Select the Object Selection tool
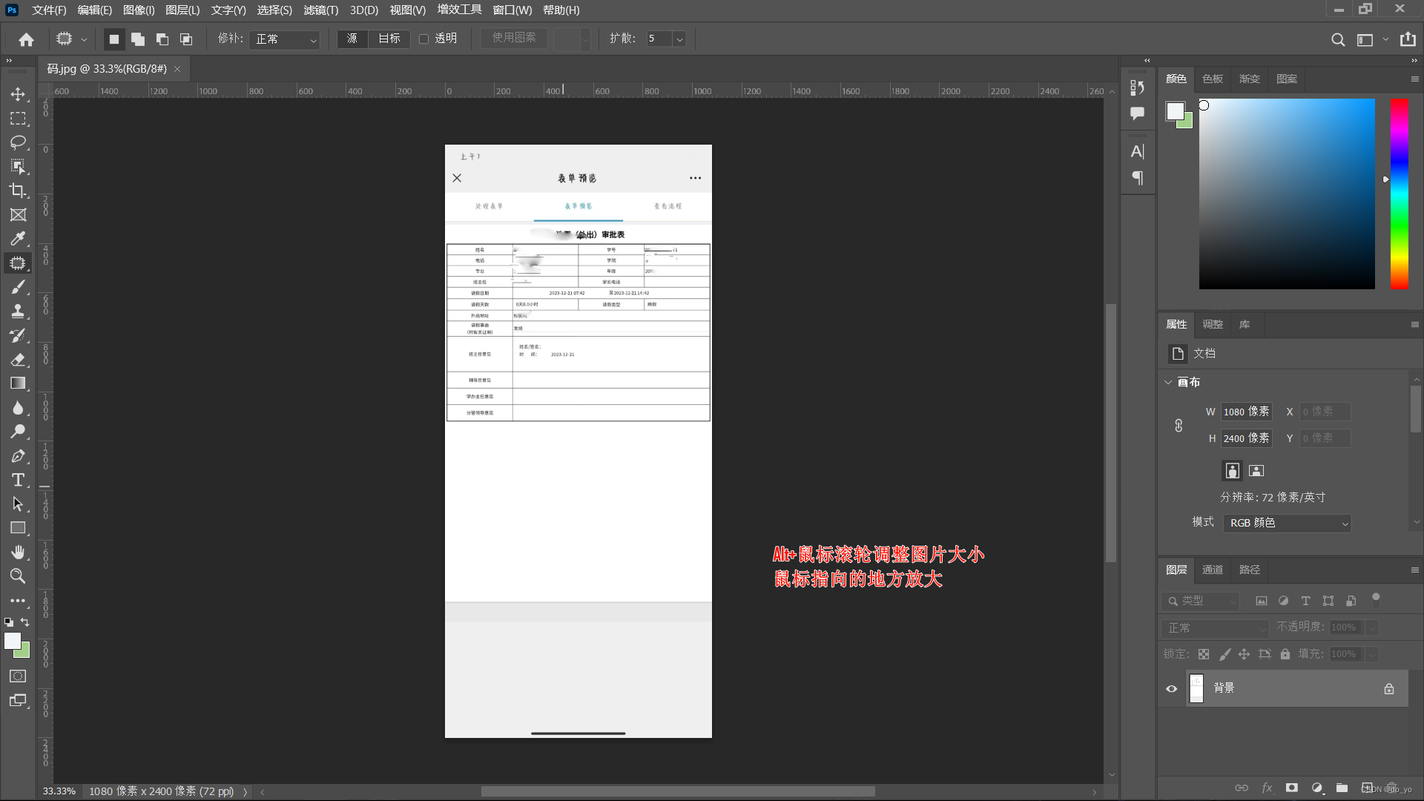 (x=18, y=166)
